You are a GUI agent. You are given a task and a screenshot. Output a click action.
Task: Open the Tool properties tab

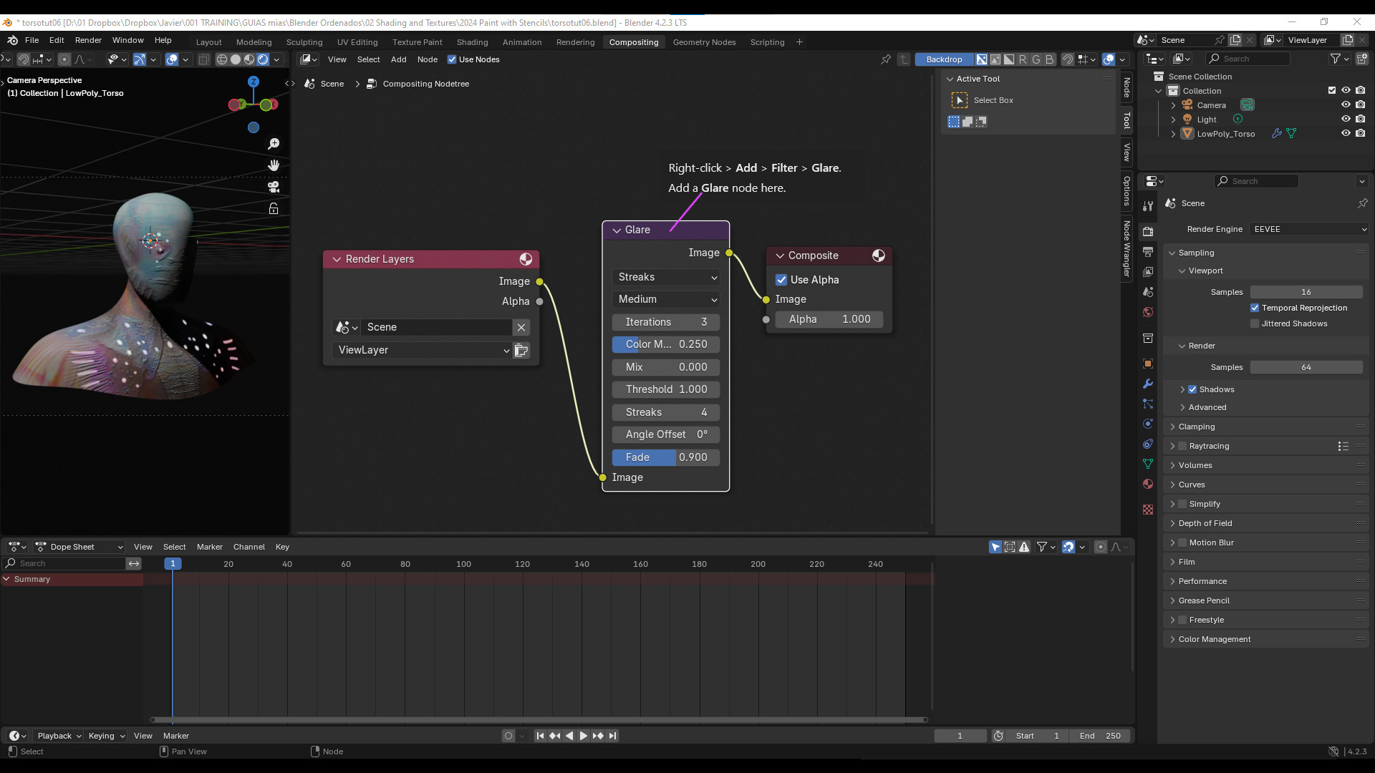pos(1148,206)
